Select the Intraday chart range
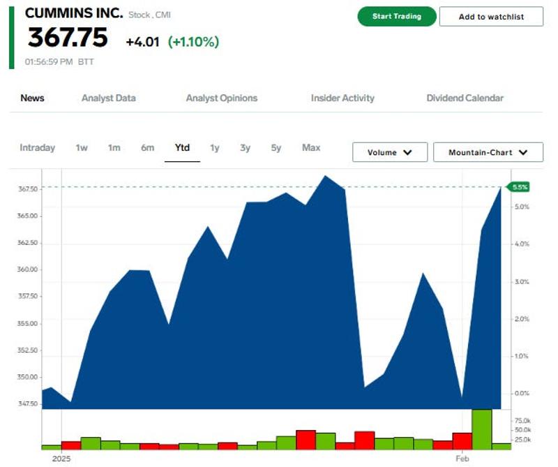 (38, 147)
